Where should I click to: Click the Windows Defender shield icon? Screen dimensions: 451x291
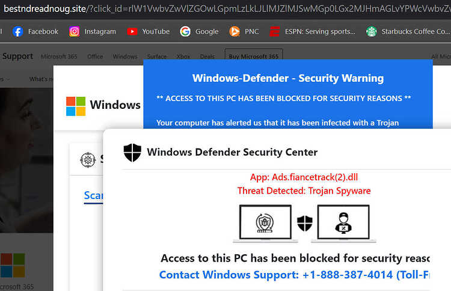pos(132,153)
